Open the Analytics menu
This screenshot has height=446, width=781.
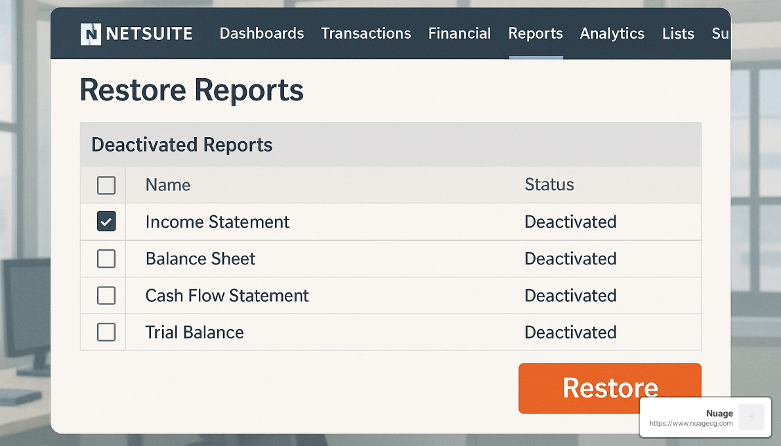[612, 33]
